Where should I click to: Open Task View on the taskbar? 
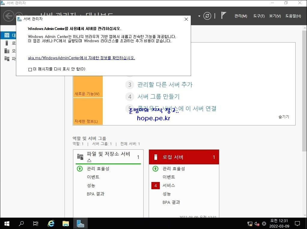36,223
